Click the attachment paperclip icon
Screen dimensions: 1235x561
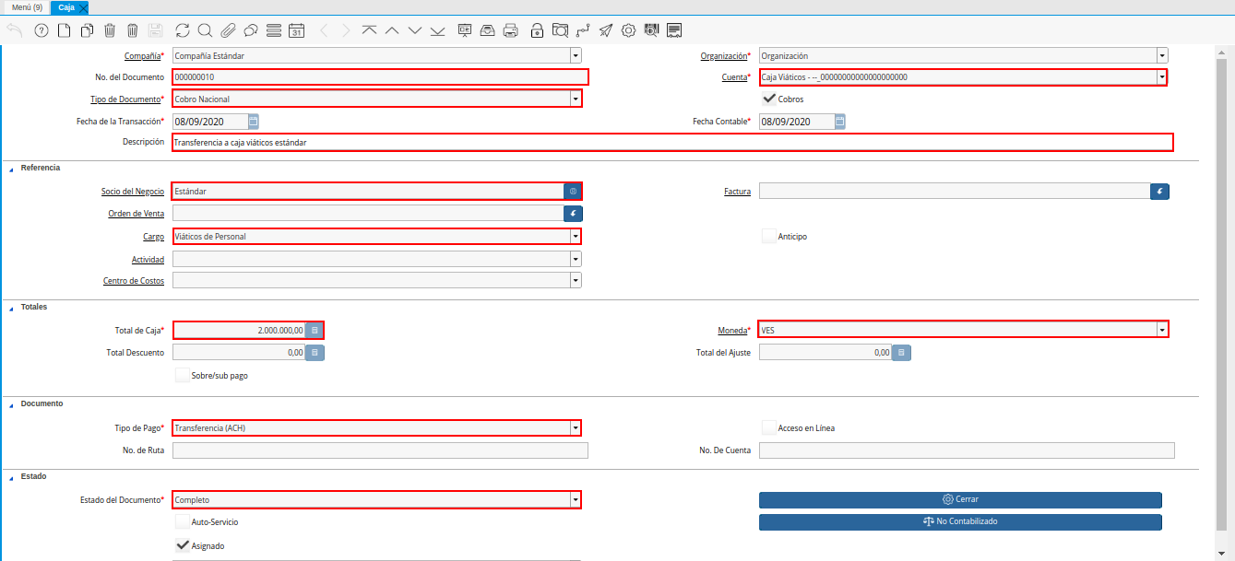coord(228,30)
